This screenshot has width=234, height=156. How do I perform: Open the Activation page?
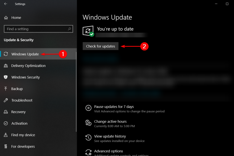coord(38,123)
